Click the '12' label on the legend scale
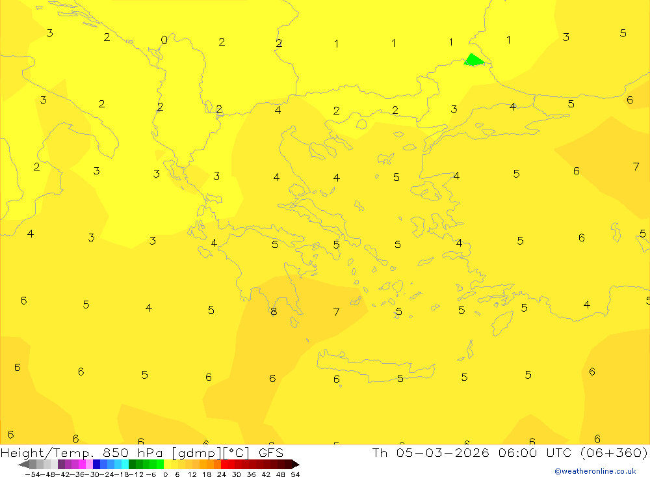The height and width of the screenshot is (477, 650). pyautogui.click(x=192, y=474)
